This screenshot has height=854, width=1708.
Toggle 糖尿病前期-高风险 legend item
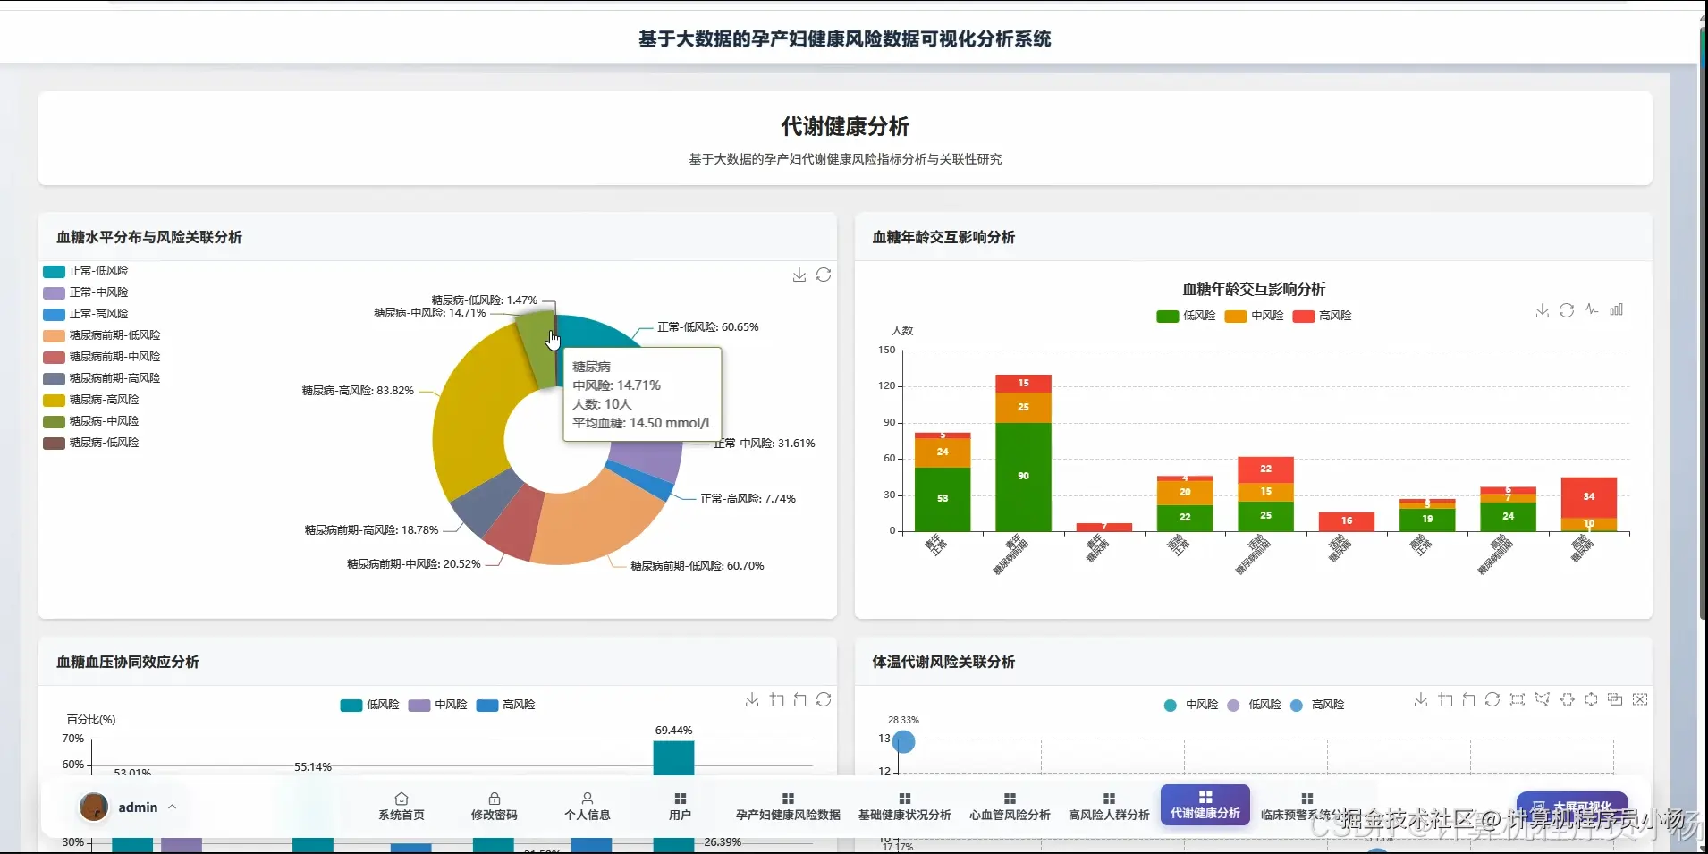pos(102,378)
